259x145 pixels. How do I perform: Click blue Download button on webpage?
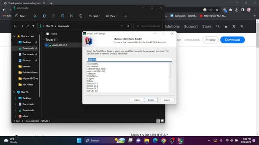[x=232, y=40]
